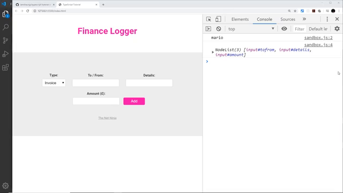343x193 pixels.
Task: Go forward in browser history
Action: click(22, 11)
